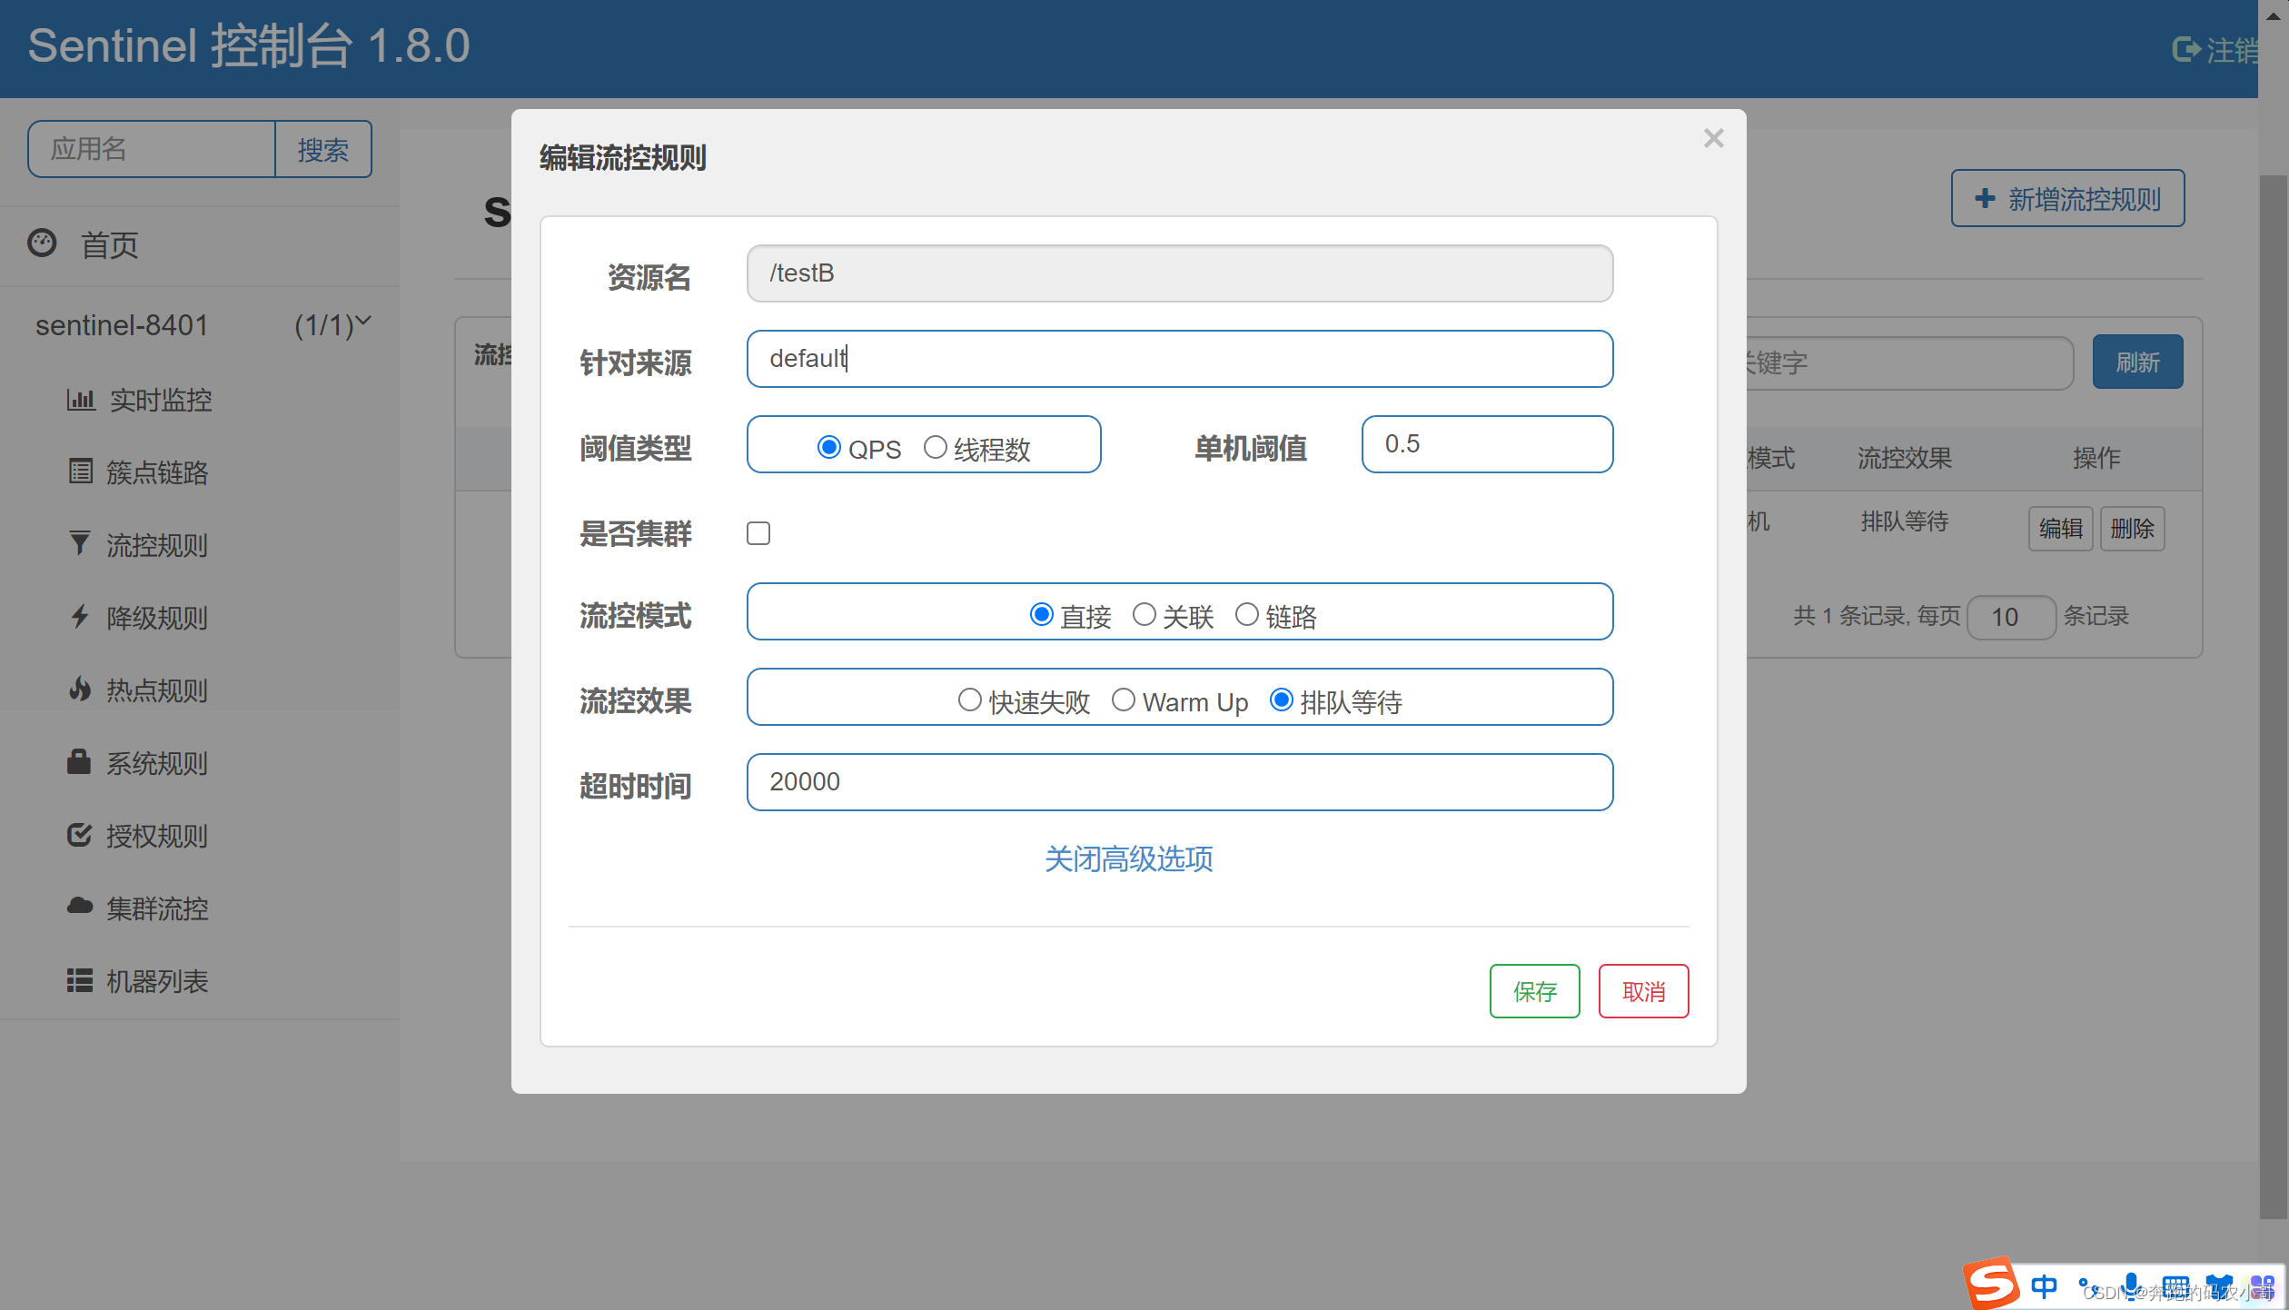Open 系统规则 in the sidebar
Screen dimensions: 2289x1310
click(x=157, y=763)
